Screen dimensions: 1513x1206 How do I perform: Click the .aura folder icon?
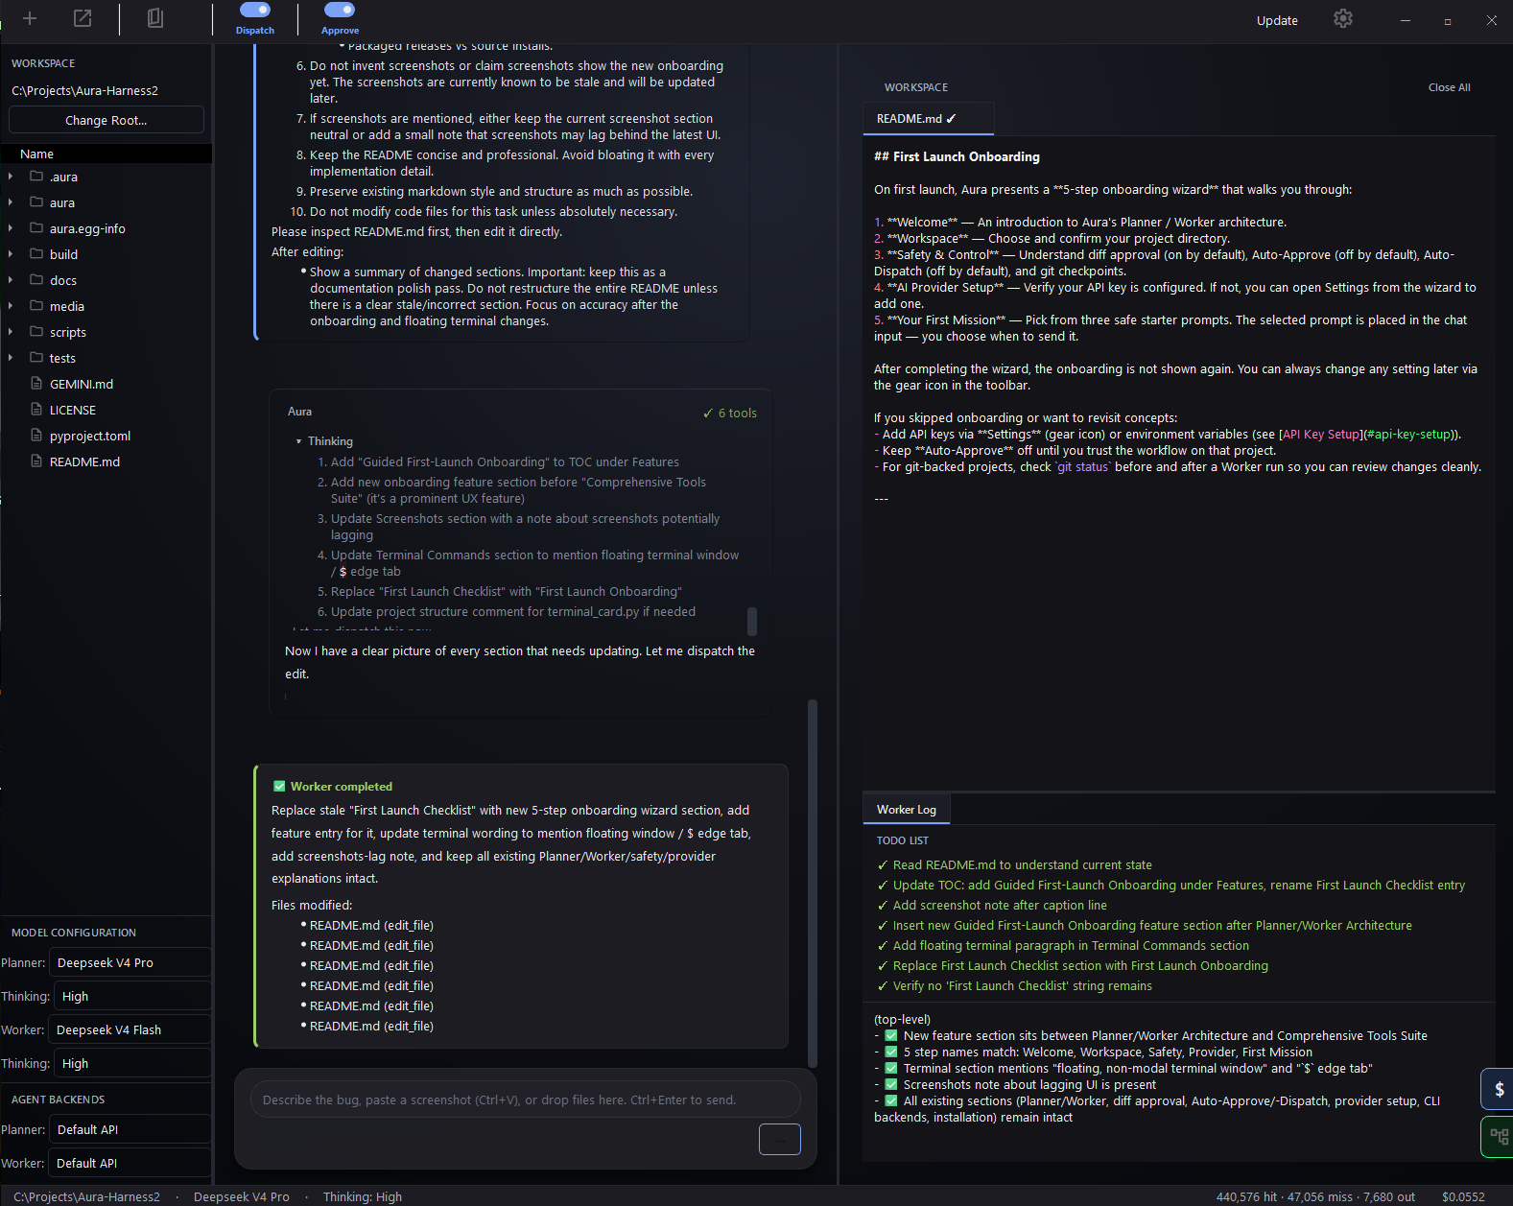point(36,177)
